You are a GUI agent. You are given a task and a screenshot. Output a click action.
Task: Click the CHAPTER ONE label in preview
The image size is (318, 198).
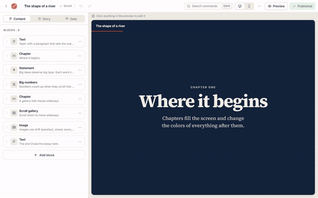(203, 87)
